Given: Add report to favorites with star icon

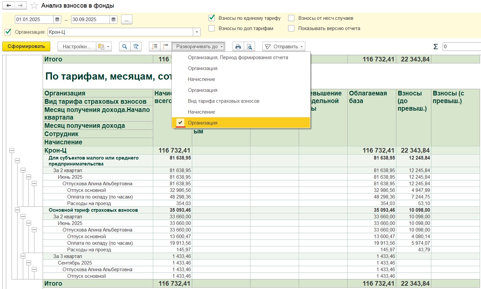Looking at the screenshot, I should tap(34, 6).
